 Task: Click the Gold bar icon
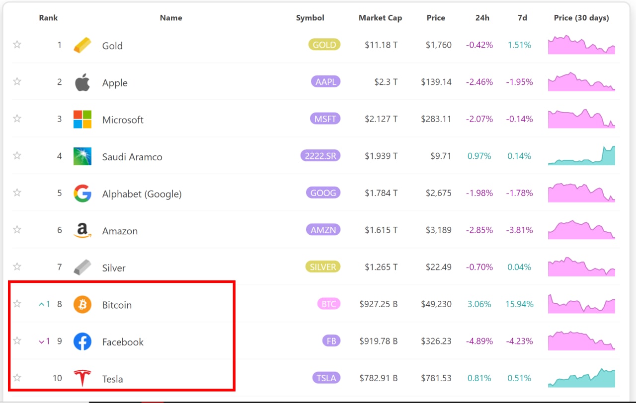82,45
